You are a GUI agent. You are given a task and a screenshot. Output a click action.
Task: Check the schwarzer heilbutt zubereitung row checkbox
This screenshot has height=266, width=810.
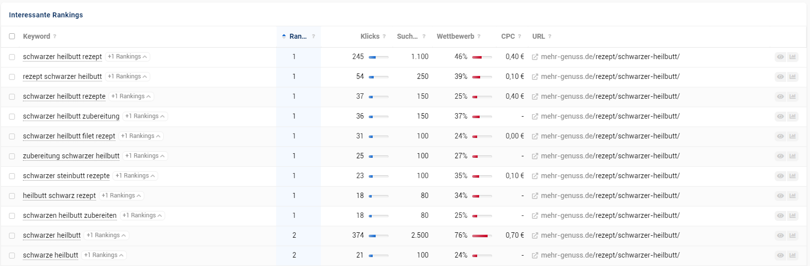click(12, 117)
